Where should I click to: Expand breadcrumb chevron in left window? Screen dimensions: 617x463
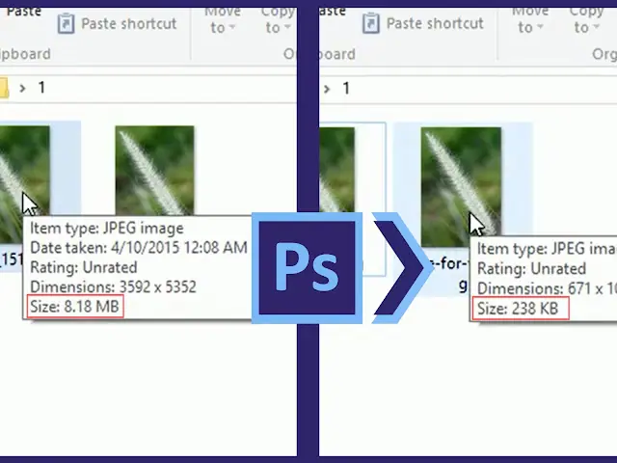(22, 88)
